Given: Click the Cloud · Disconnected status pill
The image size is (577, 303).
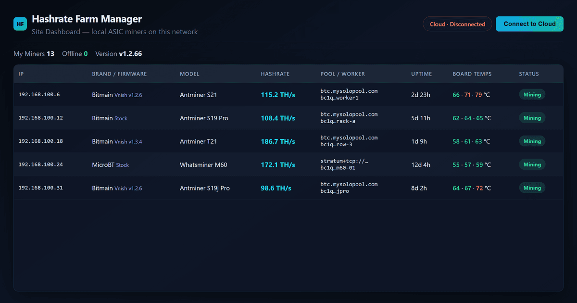Looking at the screenshot, I should tap(457, 24).
